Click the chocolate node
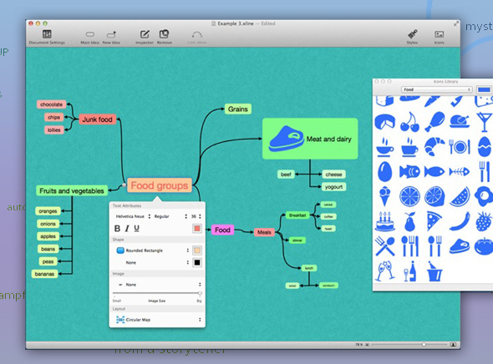This screenshot has width=493, height=364. pos(51,104)
